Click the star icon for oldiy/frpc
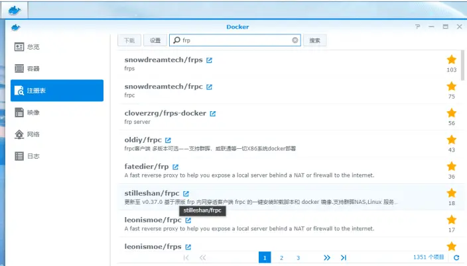Viewport: 467px width, 266px height. [x=452, y=140]
